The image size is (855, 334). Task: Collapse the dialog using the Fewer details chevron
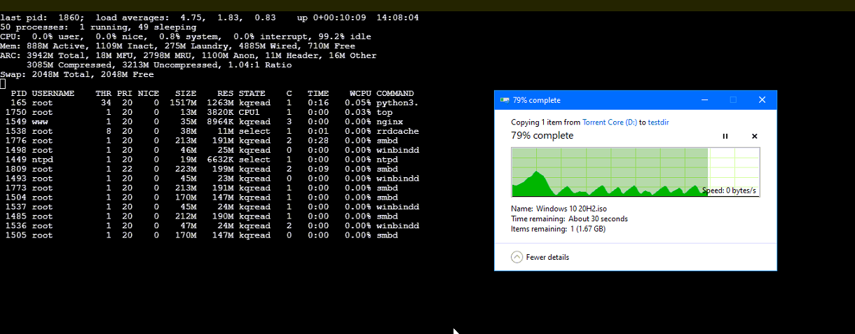point(517,257)
